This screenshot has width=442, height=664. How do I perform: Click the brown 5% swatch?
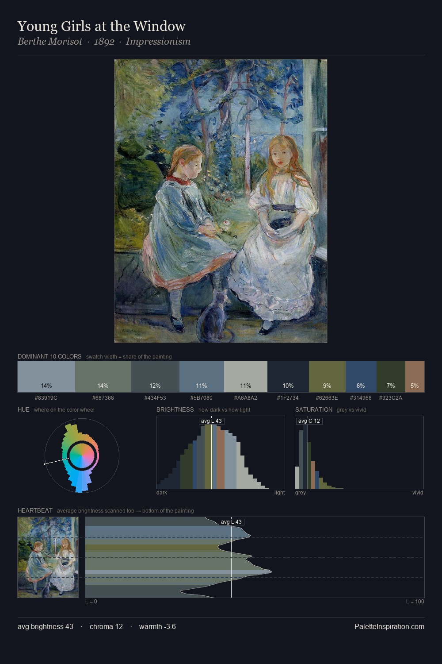click(415, 377)
